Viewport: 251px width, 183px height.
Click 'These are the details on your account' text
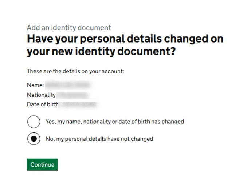click(x=75, y=71)
